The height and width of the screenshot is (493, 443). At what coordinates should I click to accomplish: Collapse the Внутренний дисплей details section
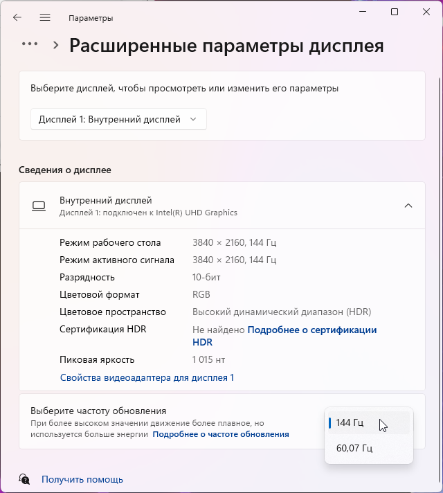pos(408,206)
